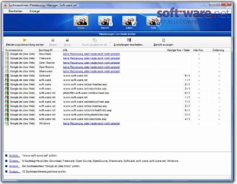Image resolution: width=237 pixels, height=184 pixels.
Task: Open the Heute view icon
Action: click(x=81, y=21)
